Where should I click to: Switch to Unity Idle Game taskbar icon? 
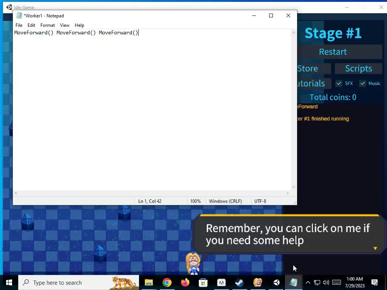[276, 282]
